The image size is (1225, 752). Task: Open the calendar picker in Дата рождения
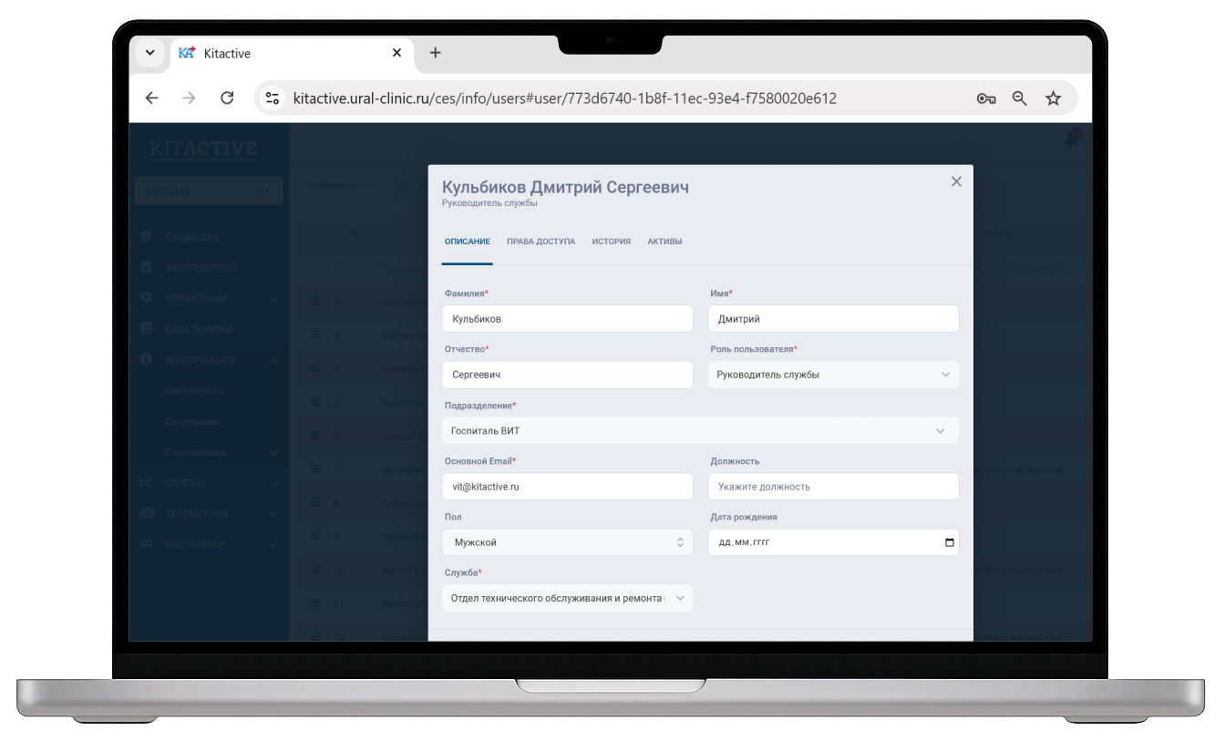click(x=950, y=542)
